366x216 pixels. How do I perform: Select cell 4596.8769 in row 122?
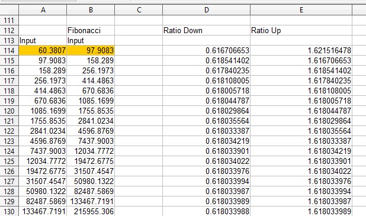tap(91, 131)
